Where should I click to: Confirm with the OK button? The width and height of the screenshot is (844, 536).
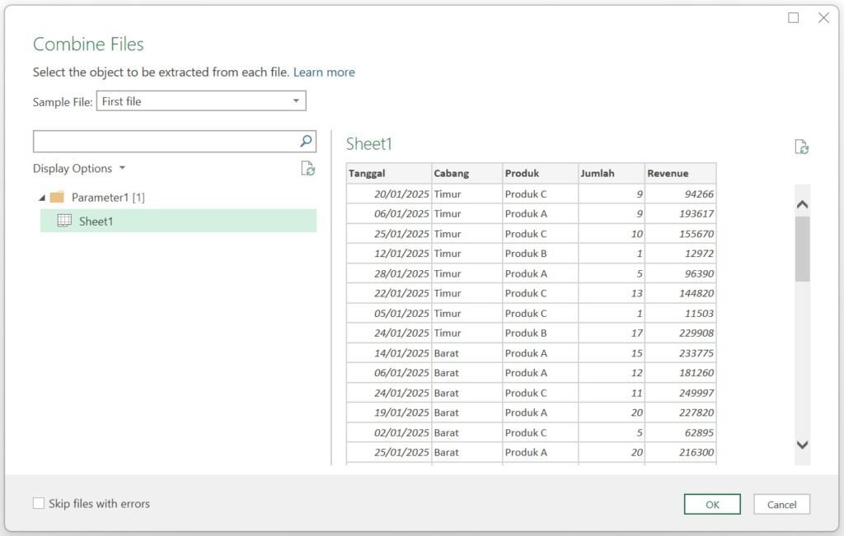(x=712, y=504)
